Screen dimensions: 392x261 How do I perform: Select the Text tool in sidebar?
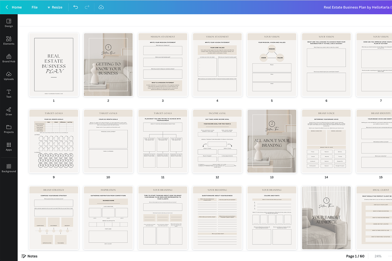pyautogui.click(x=9, y=94)
